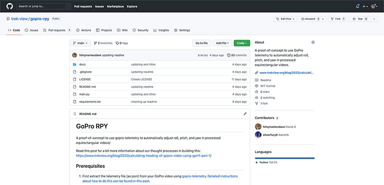
Task: Open the plus create-new menu
Action: click(x=365, y=6)
